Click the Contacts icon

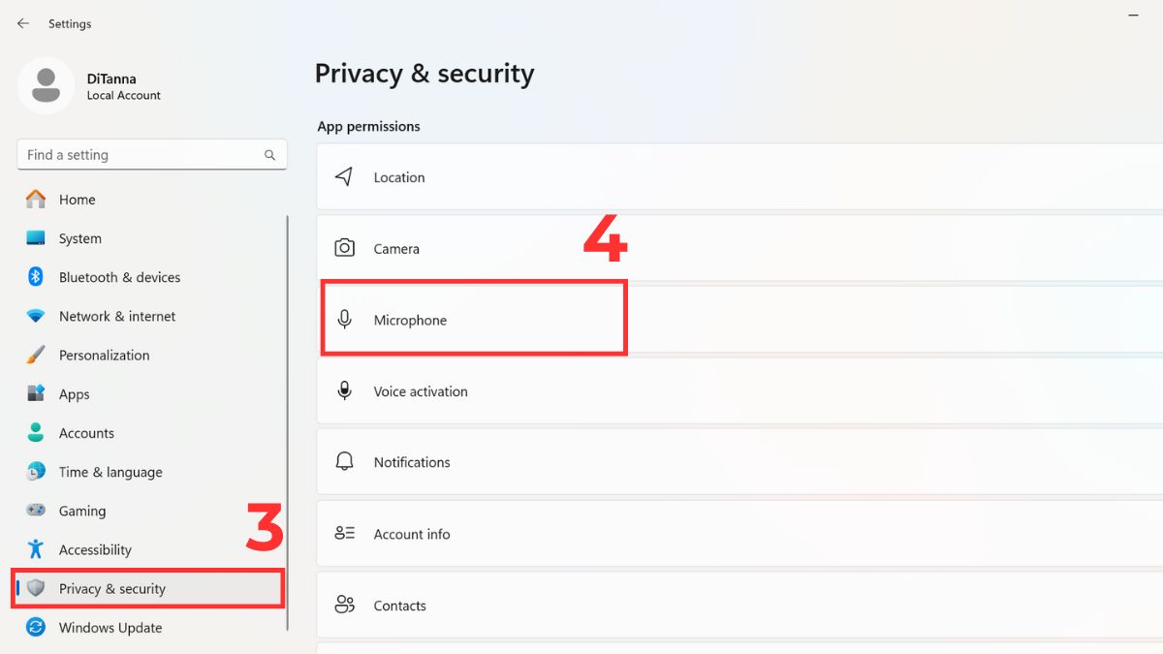(x=344, y=605)
